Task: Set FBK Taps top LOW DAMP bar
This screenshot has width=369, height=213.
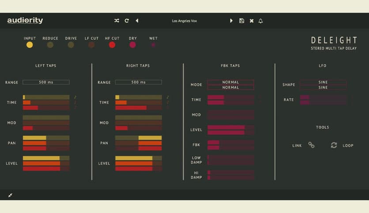Action: click(231, 157)
